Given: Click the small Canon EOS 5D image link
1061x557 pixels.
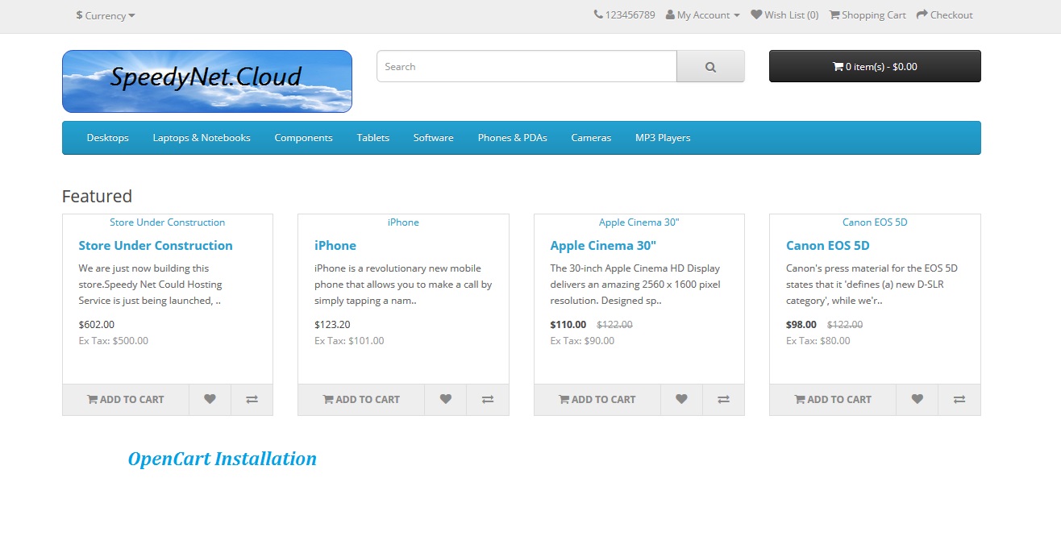Looking at the screenshot, I should click(875, 222).
